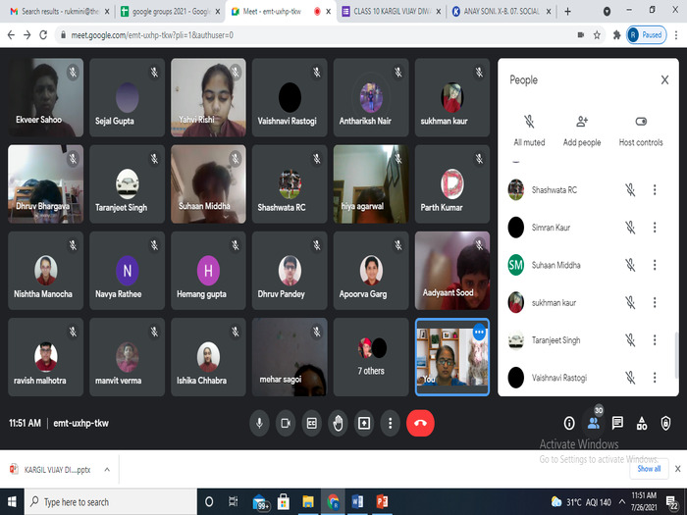The height and width of the screenshot is (515, 687).
Task: Go forward in browser history
Action: coord(27,35)
